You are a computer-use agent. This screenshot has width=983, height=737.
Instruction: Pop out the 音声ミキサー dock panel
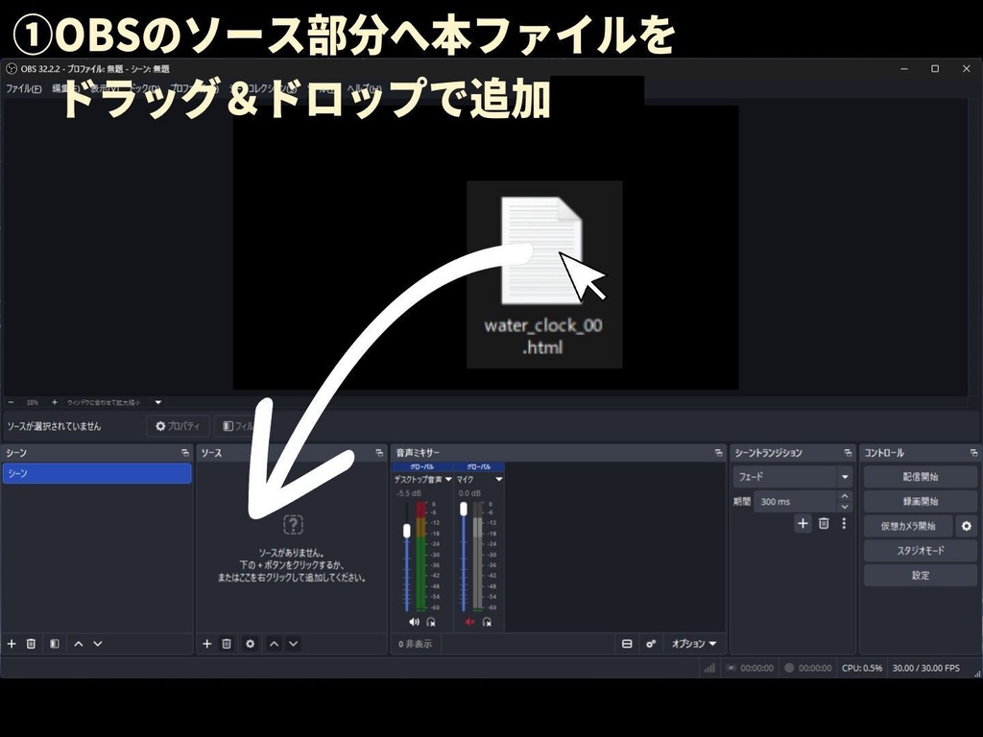(718, 453)
